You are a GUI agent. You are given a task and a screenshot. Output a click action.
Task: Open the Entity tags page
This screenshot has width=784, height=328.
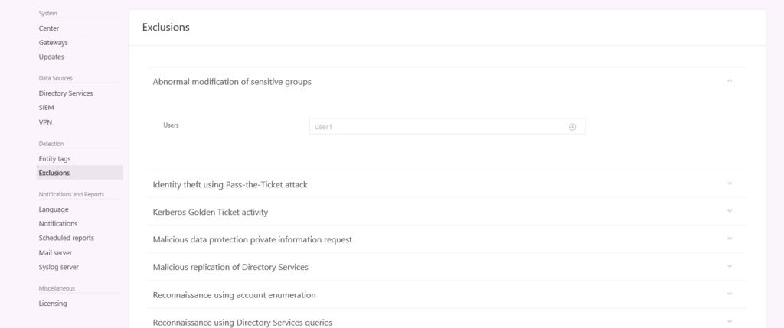[x=54, y=159]
